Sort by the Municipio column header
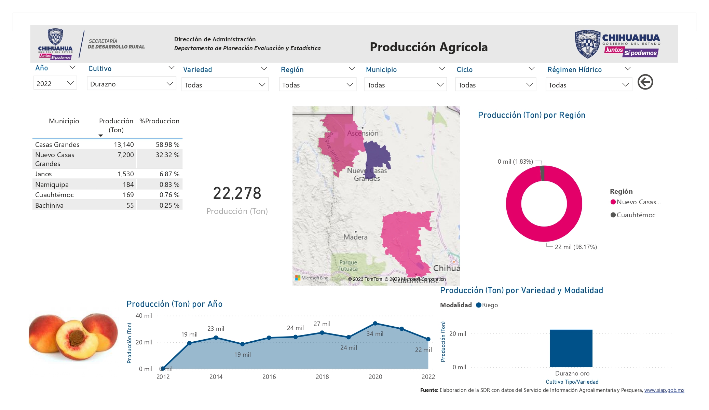Screen dimensions: 709x410 pyautogui.click(x=64, y=121)
